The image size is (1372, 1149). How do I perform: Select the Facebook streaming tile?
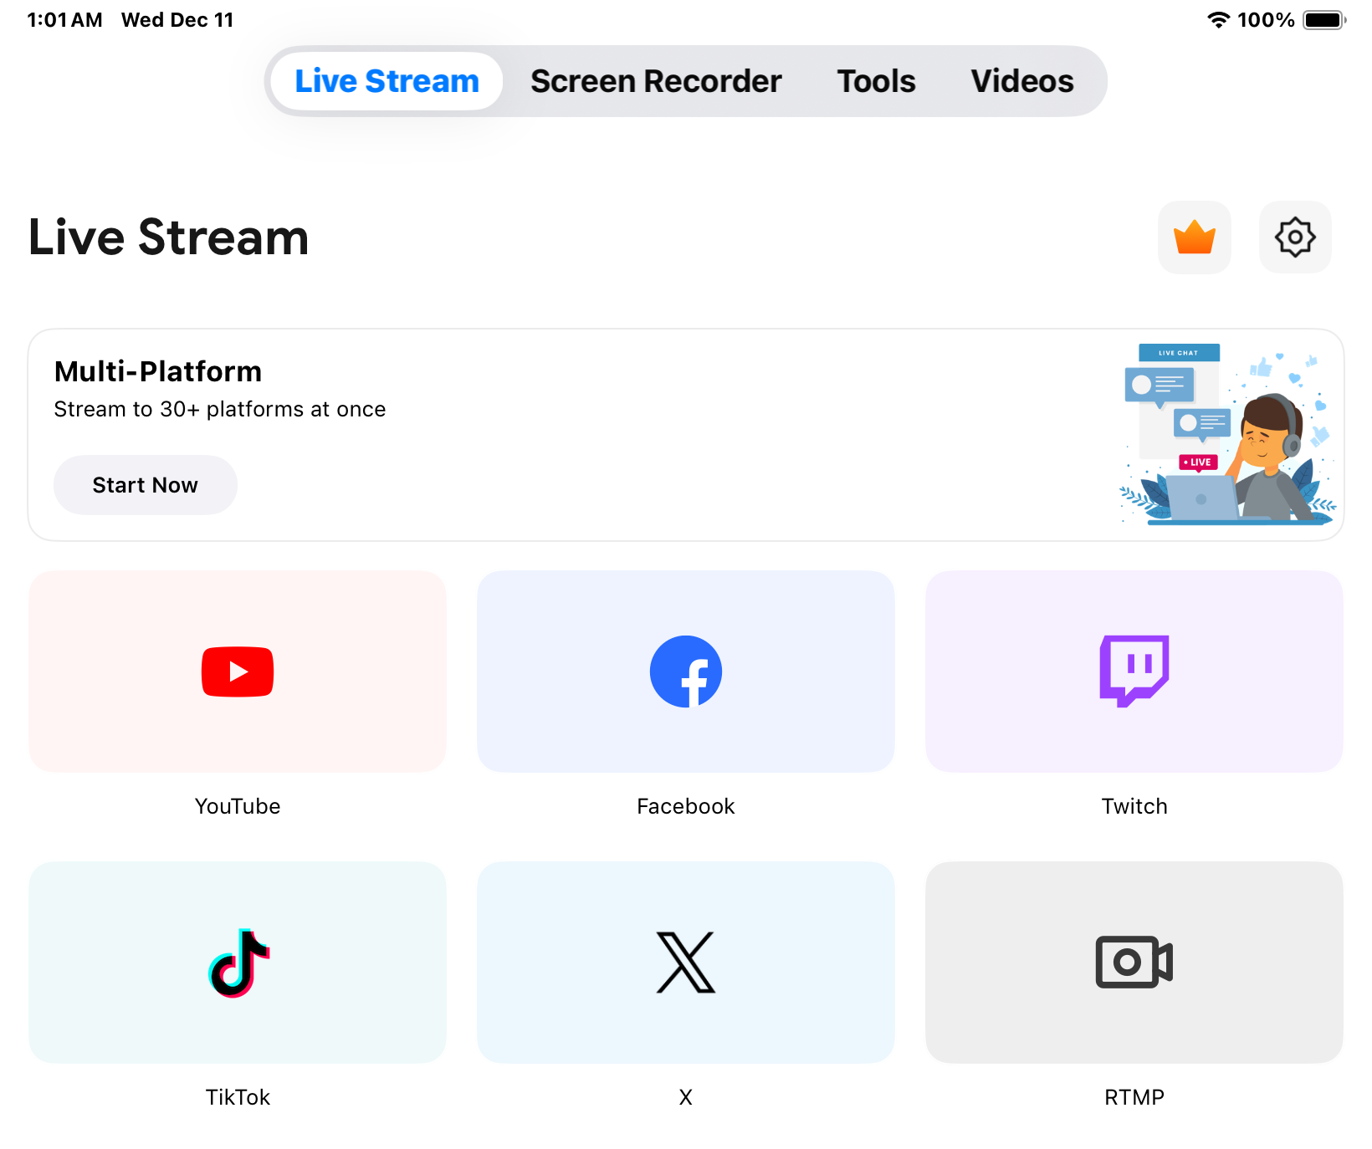tap(686, 672)
